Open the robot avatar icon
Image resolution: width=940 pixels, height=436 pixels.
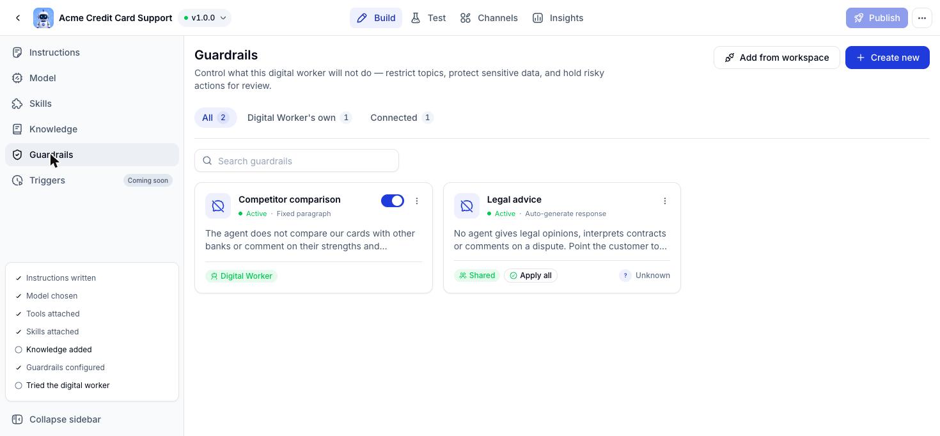pos(43,18)
